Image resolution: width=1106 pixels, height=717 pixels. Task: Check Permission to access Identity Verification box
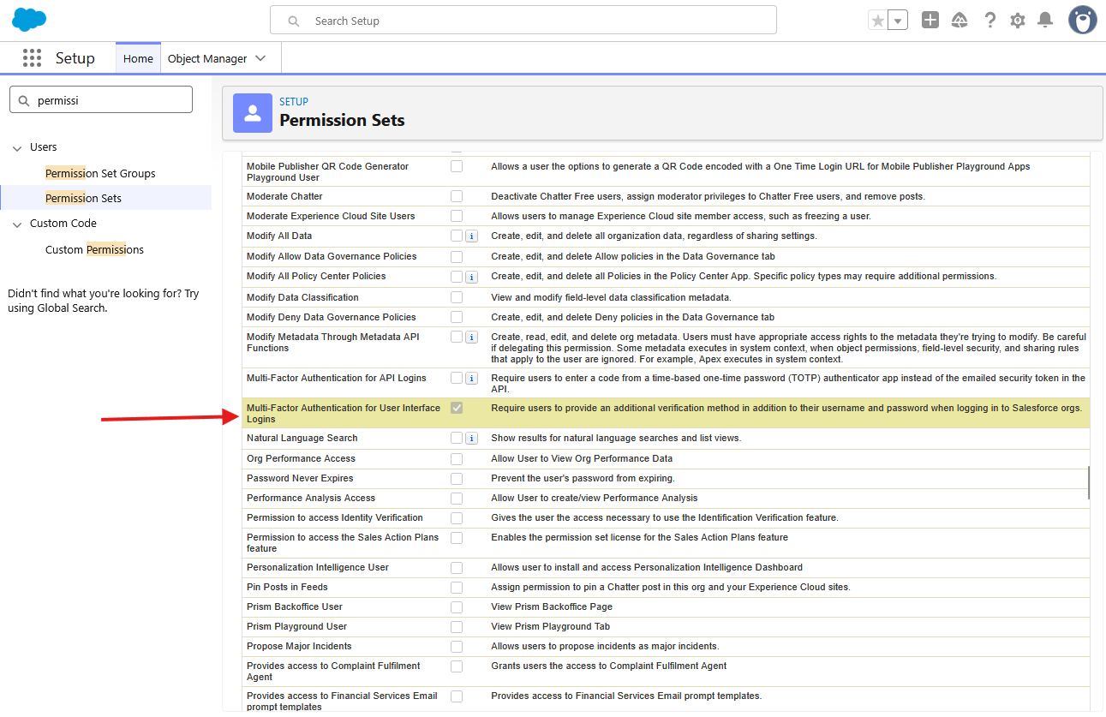(457, 518)
